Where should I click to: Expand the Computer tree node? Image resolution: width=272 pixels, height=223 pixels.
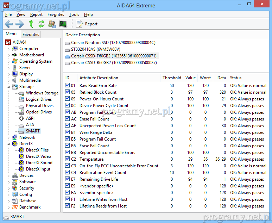click(x=9, y=49)
